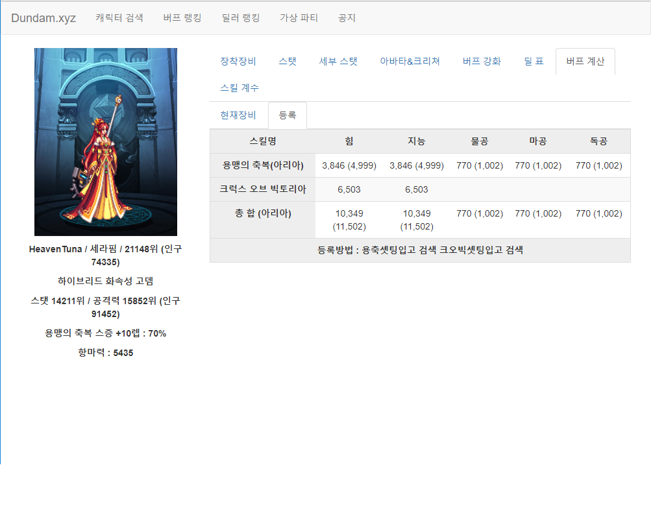
Task: Click the 스킬명 column header
Action: click(x=262, y=141)
